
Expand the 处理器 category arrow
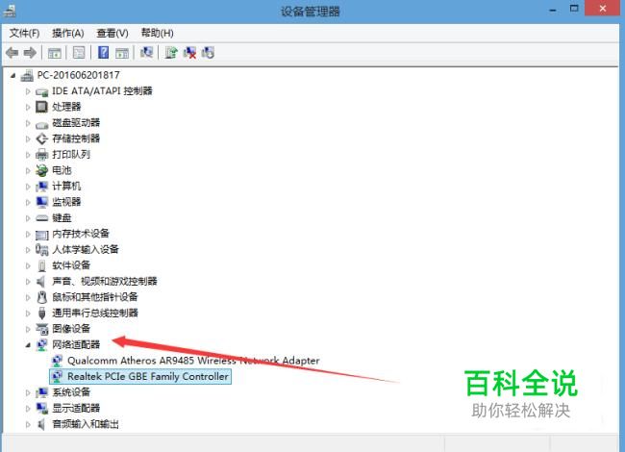coord(28,107)
